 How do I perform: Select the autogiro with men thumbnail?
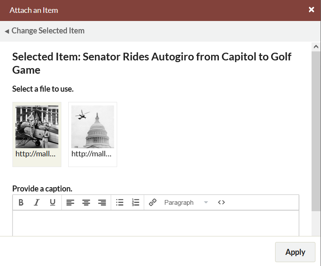click(x=37, y=127)
